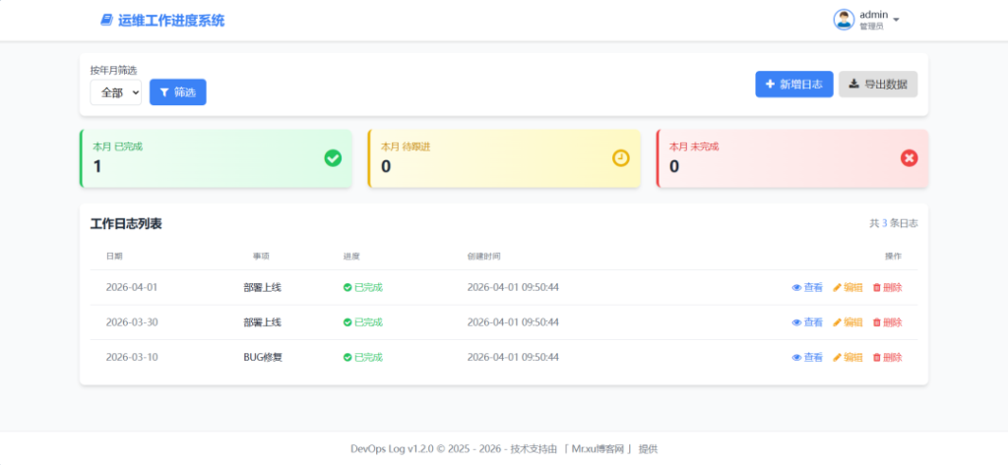Click the 工作日志列表 heading
This screenshot has width=1008, height=465.
pyautogui.click(x=126, y=224)
